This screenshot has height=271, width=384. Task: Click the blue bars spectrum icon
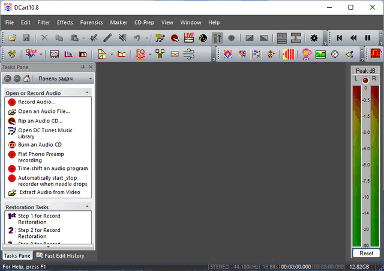click(x=68, y=54)
